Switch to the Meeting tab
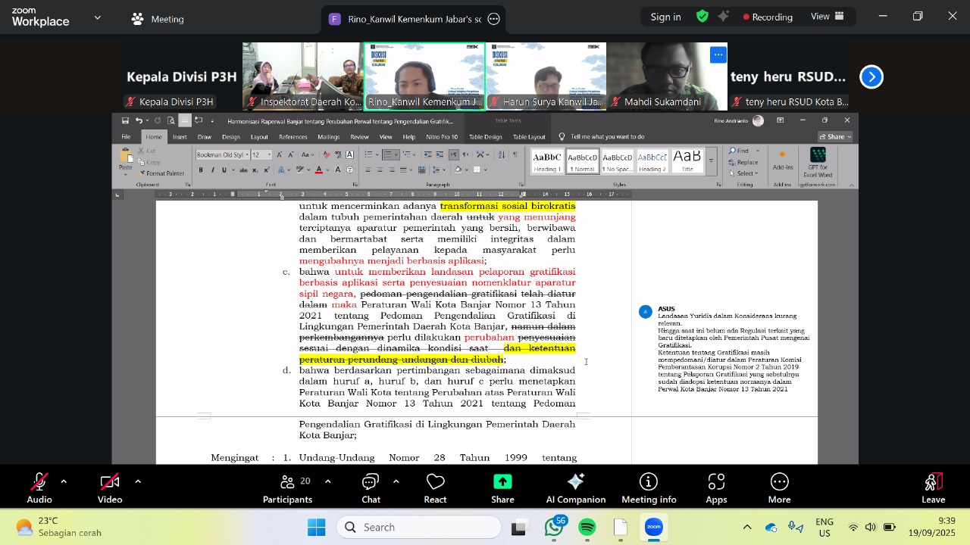The image size is (970, 545). click(x=158, y=19)
